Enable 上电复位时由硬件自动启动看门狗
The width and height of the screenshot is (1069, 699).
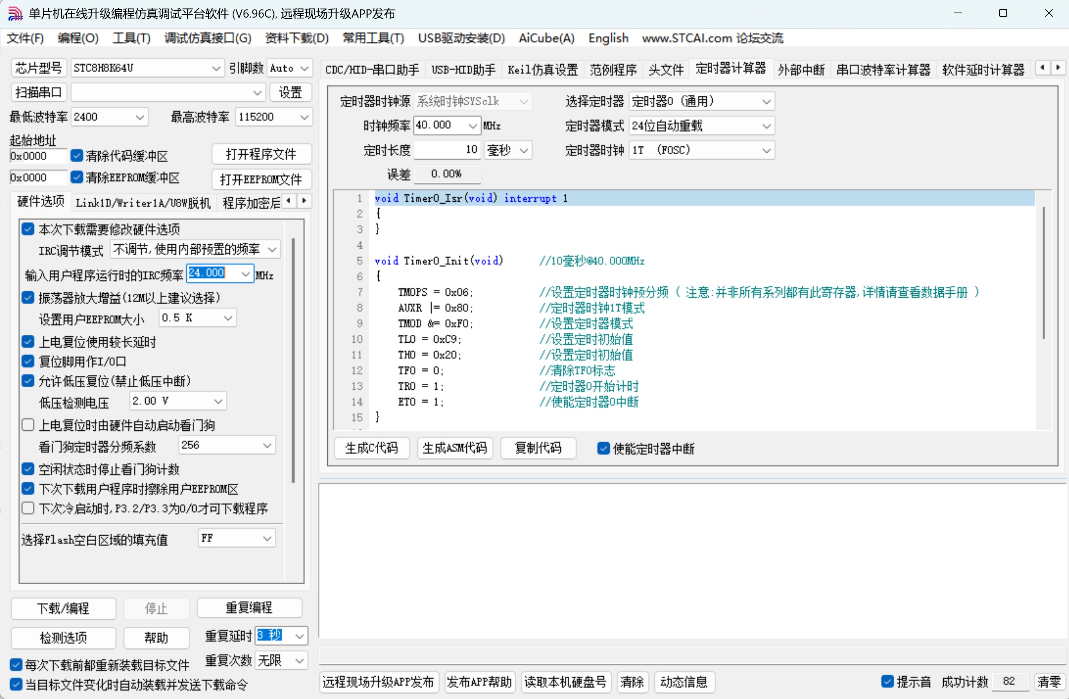[x=28, y=424]
